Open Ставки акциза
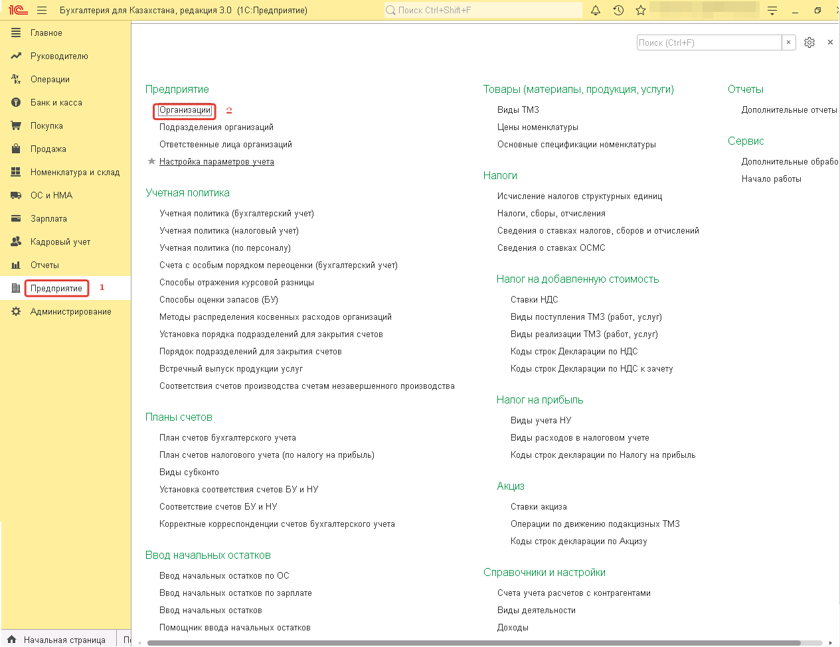Viewport: 840px width, 647px height. point(539,507)
